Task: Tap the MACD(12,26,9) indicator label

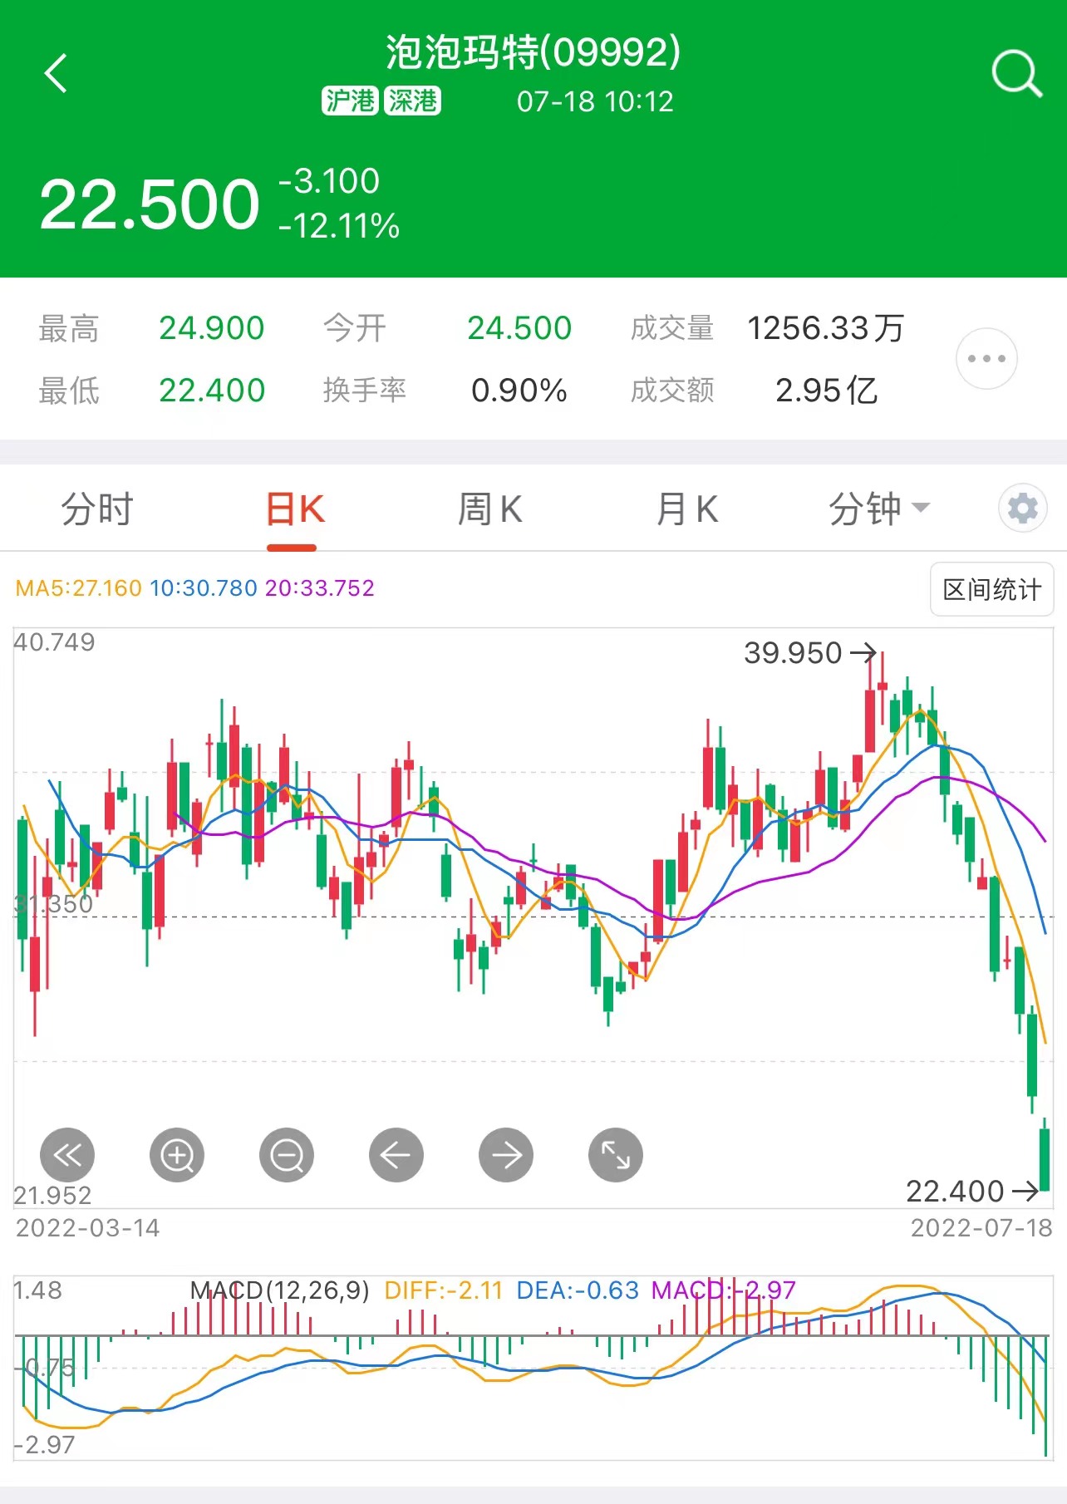Action: coord(279,1290)
